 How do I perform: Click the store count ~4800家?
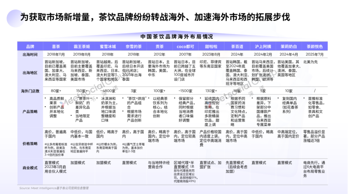tap(108, 91)
